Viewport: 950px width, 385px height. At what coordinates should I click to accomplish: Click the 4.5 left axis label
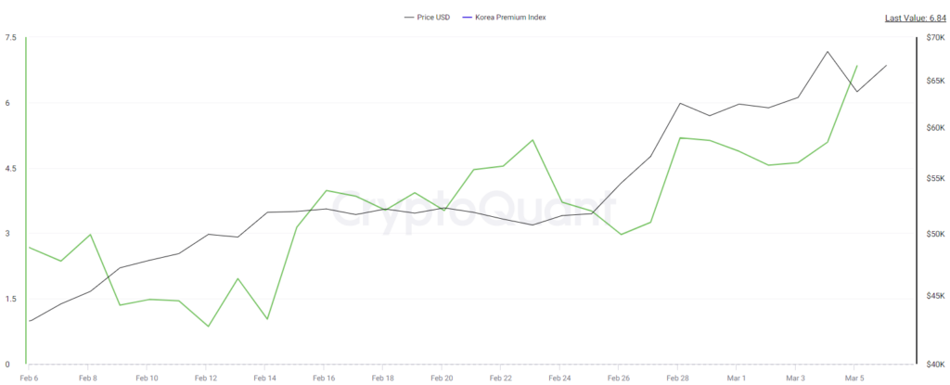[10, 169]
